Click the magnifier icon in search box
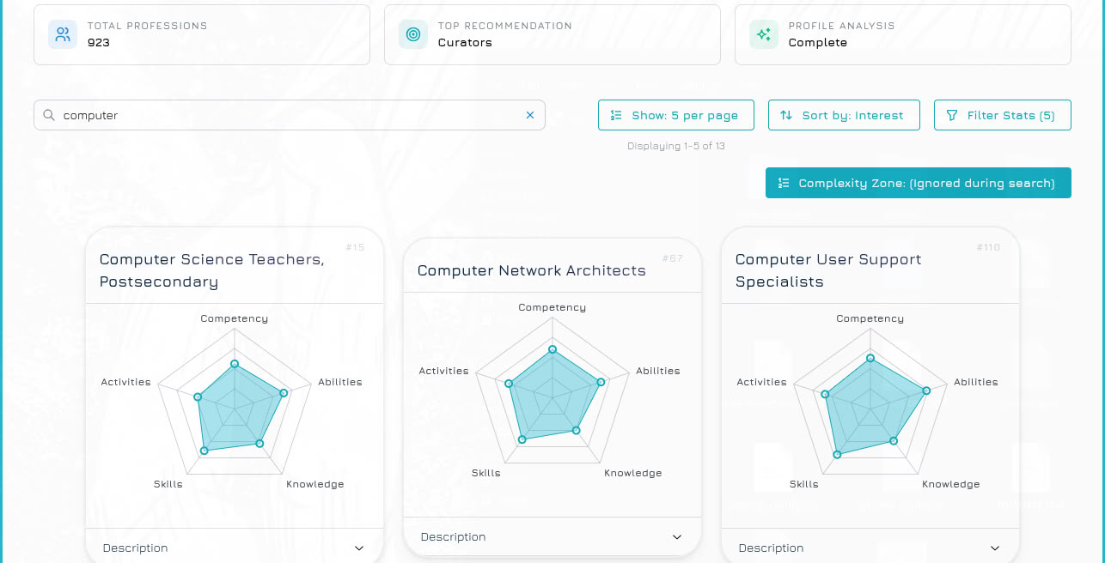 point(49,115)
